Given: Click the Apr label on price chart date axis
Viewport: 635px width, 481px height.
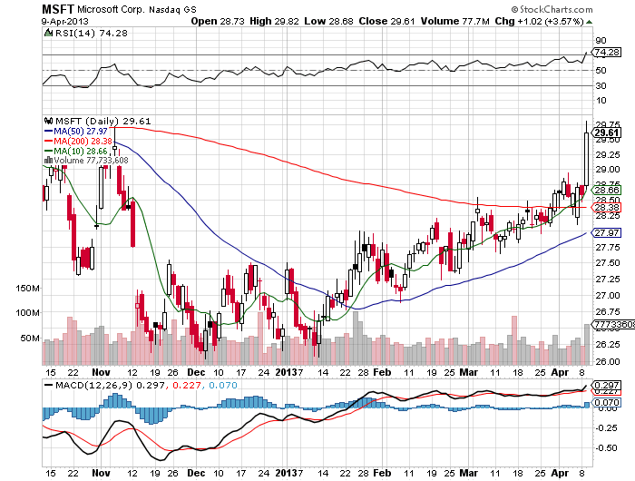Looking at the screenshot, I should [560, 372].
